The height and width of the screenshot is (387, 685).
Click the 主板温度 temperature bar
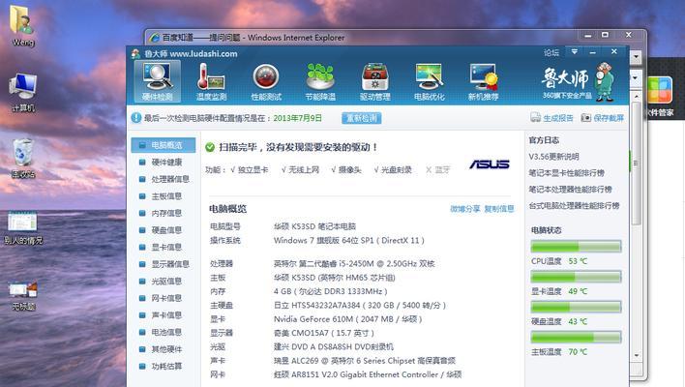[576, 337]
